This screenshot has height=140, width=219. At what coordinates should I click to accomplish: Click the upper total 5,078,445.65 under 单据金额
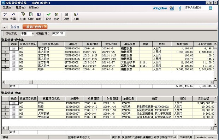tap(182, 86)
